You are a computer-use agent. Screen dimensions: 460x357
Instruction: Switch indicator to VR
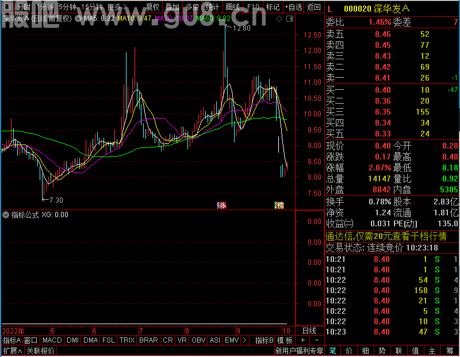pyautogui.click(x=182, y=340)
